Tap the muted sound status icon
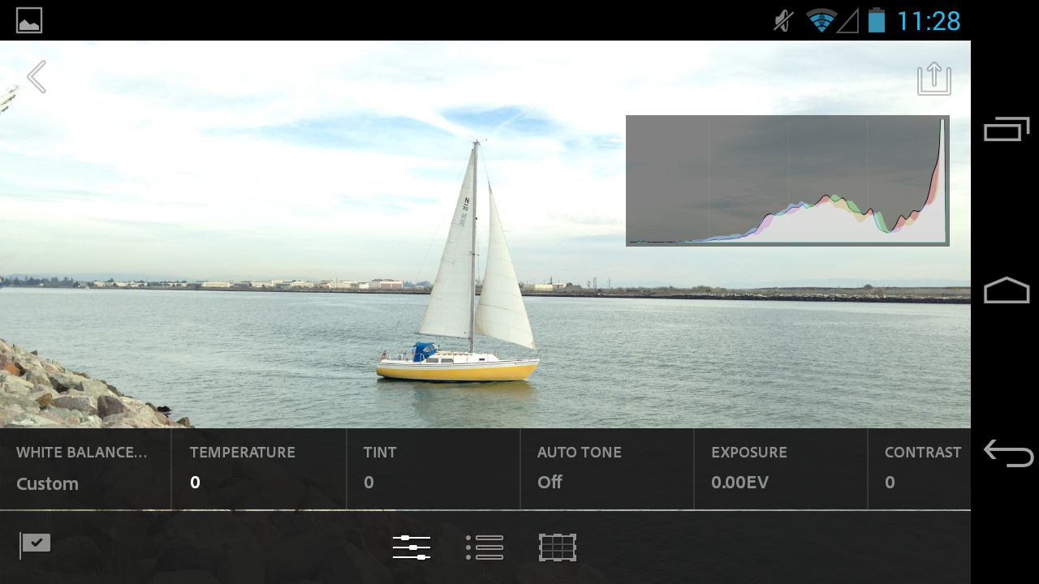 783,20
